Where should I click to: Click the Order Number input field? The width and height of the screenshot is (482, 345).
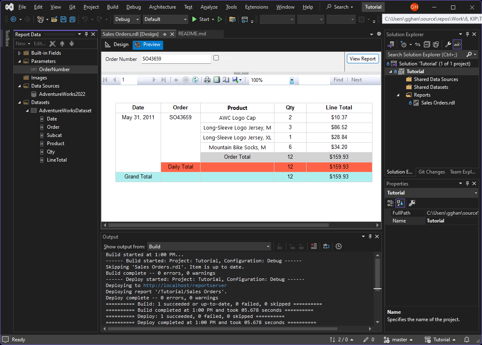click(x=176, y=59)
